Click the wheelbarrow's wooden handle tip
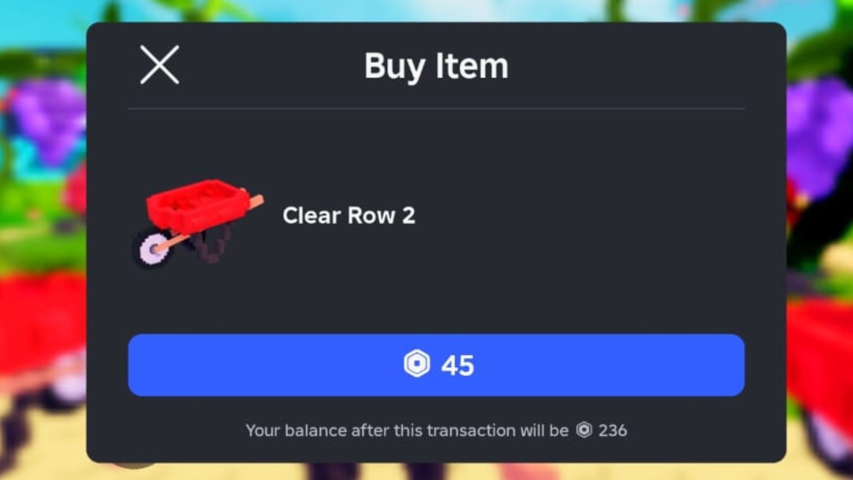This screenshot has width=853, height=480. coord(258,201)
